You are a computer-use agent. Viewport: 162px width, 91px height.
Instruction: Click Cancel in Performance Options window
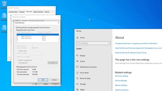point(46,84)
